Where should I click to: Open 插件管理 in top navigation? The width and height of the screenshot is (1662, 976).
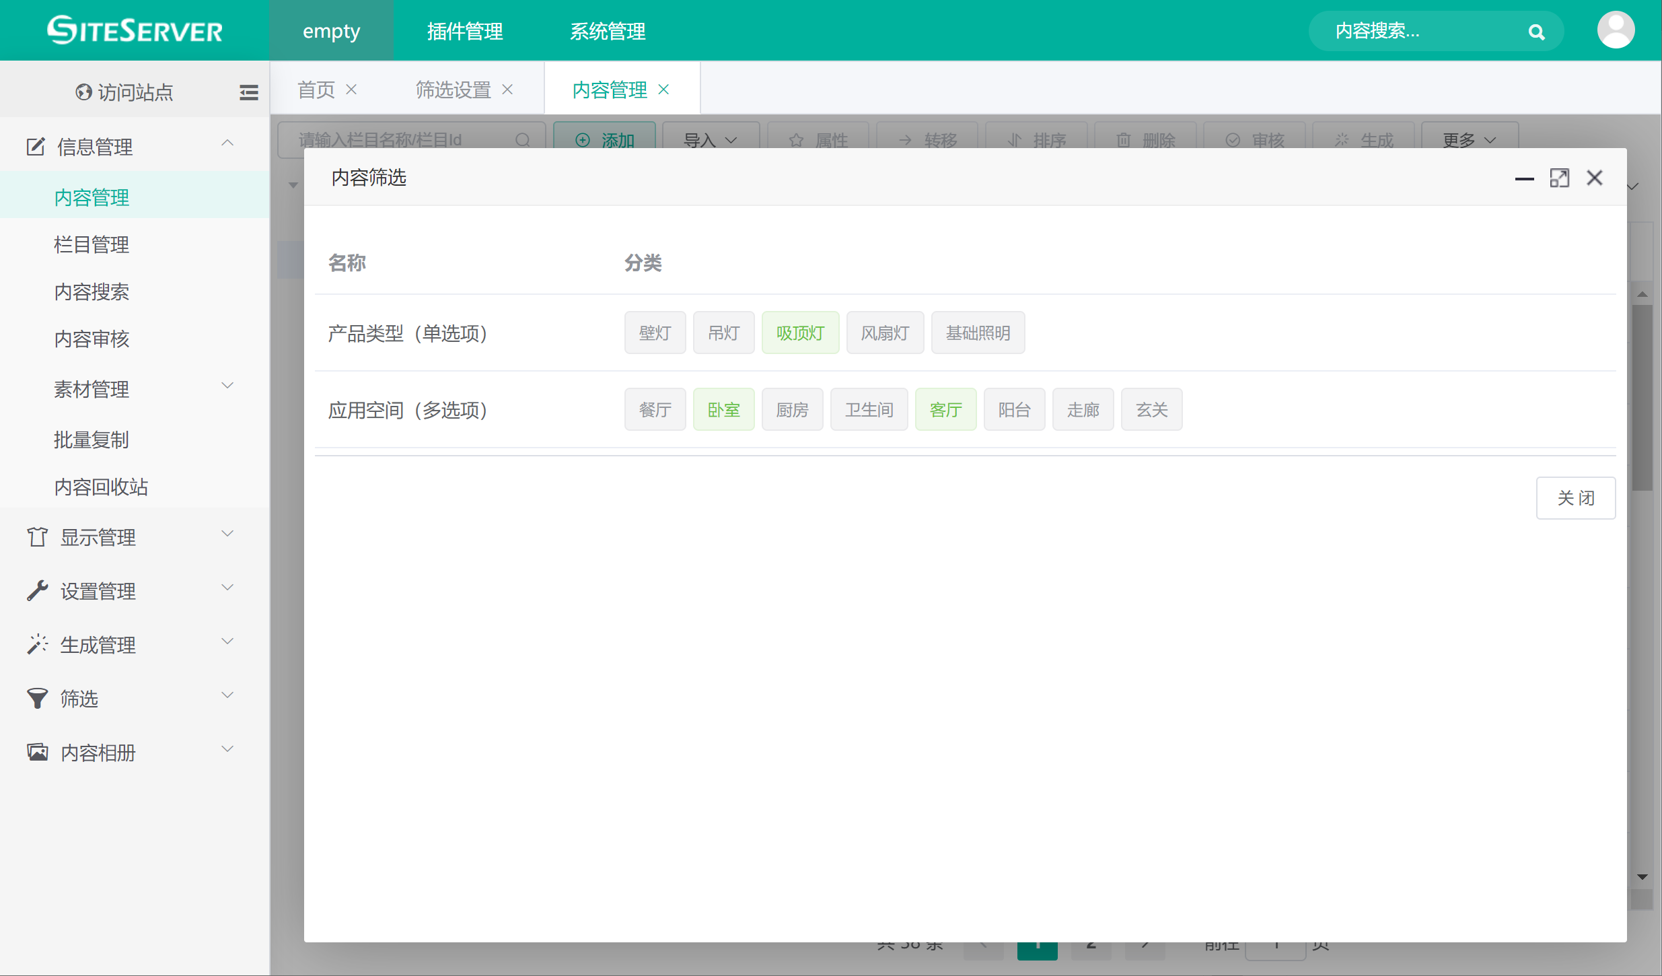coord(465,31)
